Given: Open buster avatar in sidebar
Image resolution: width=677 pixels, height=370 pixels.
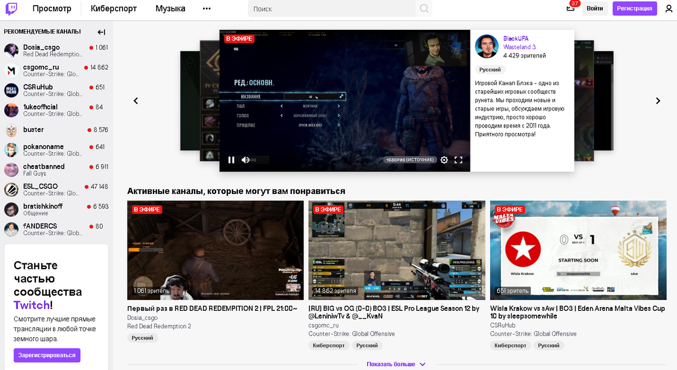Looking at the screenshot, I should point(11,130).
